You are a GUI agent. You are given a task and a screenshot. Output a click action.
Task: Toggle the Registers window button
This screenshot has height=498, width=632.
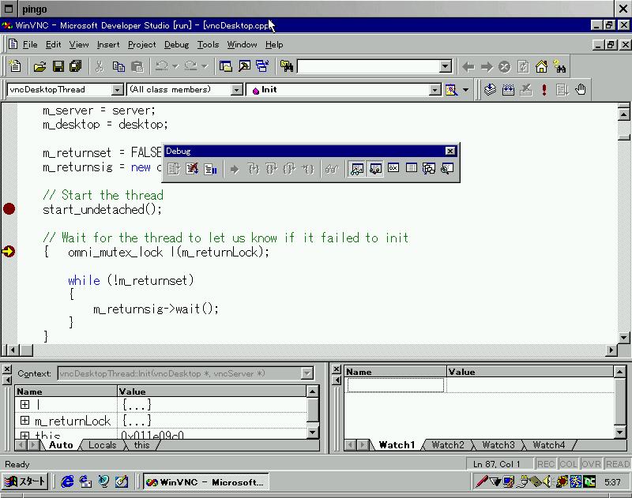pos(393,168)
